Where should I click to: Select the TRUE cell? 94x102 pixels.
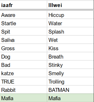point(23,81)
